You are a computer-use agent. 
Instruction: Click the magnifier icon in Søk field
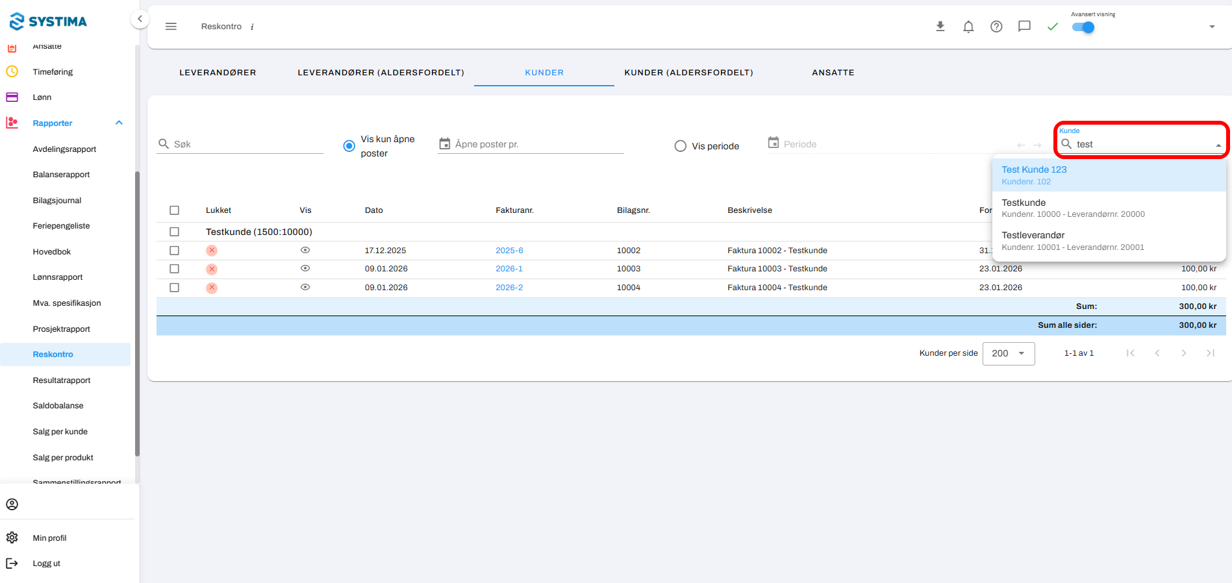[x=164, y=143]
